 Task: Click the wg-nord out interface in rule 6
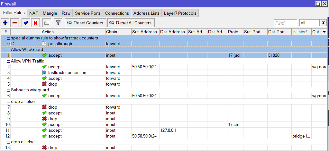[319, 96]
